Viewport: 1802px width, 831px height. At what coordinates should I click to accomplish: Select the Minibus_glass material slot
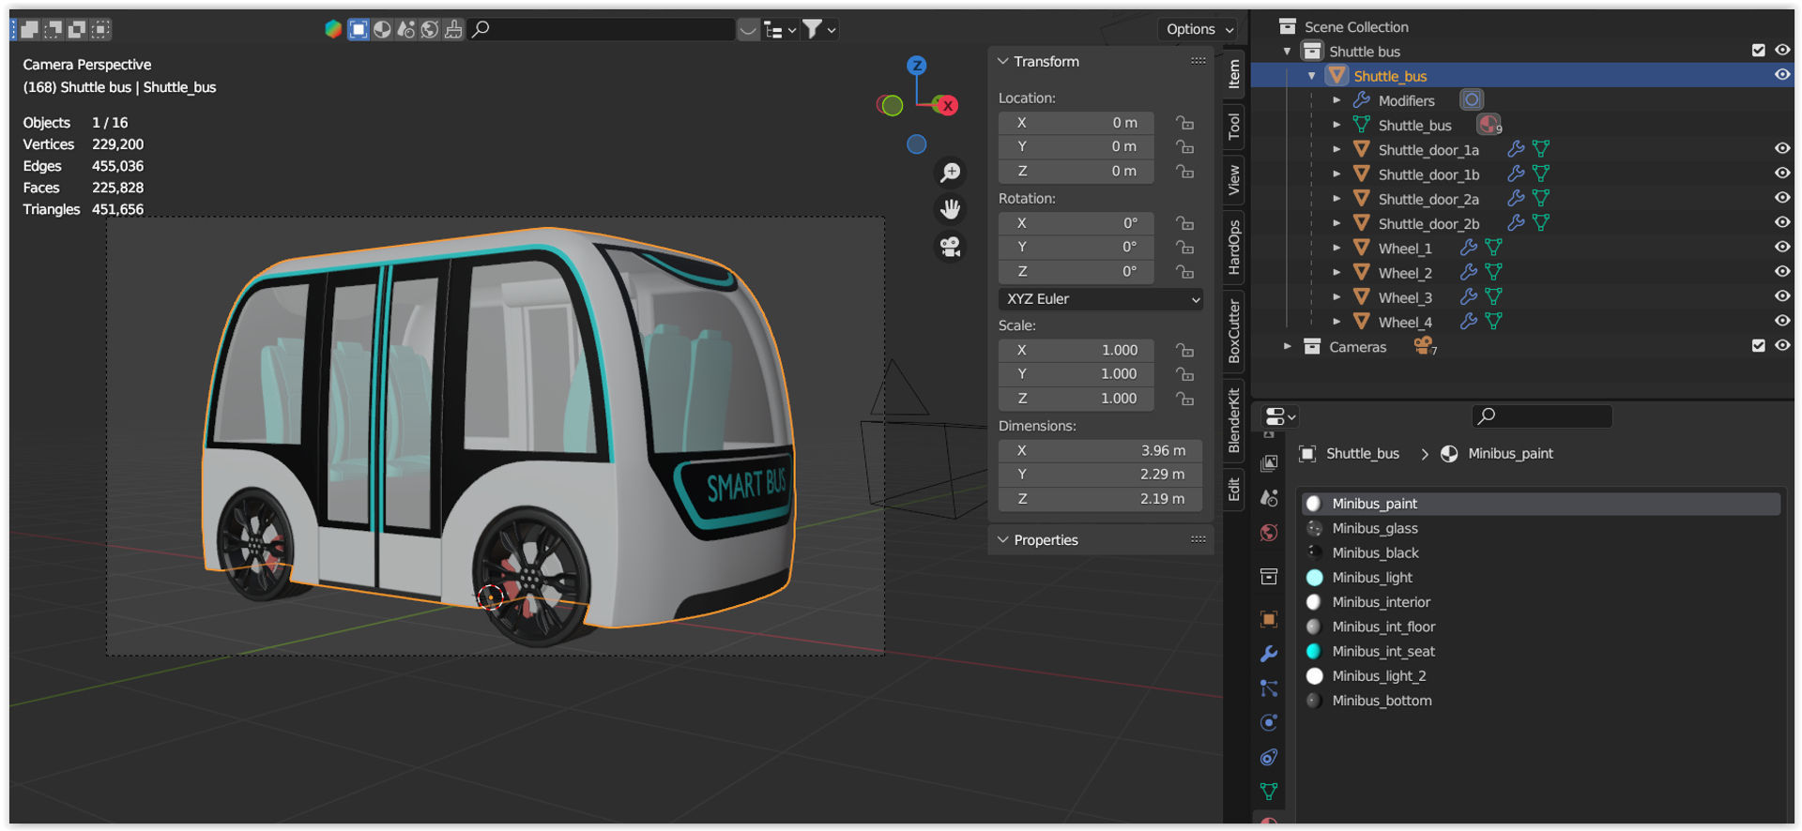pyautogui.click(x=1540, y=528)
